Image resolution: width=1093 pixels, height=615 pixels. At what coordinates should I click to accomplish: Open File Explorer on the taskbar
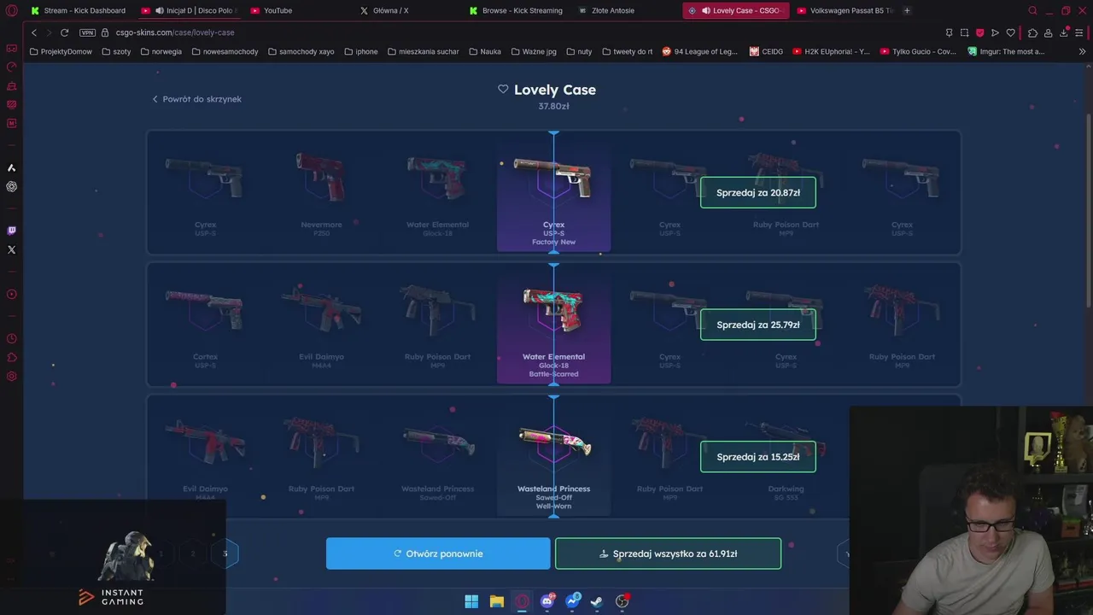[x=496, y=601]
